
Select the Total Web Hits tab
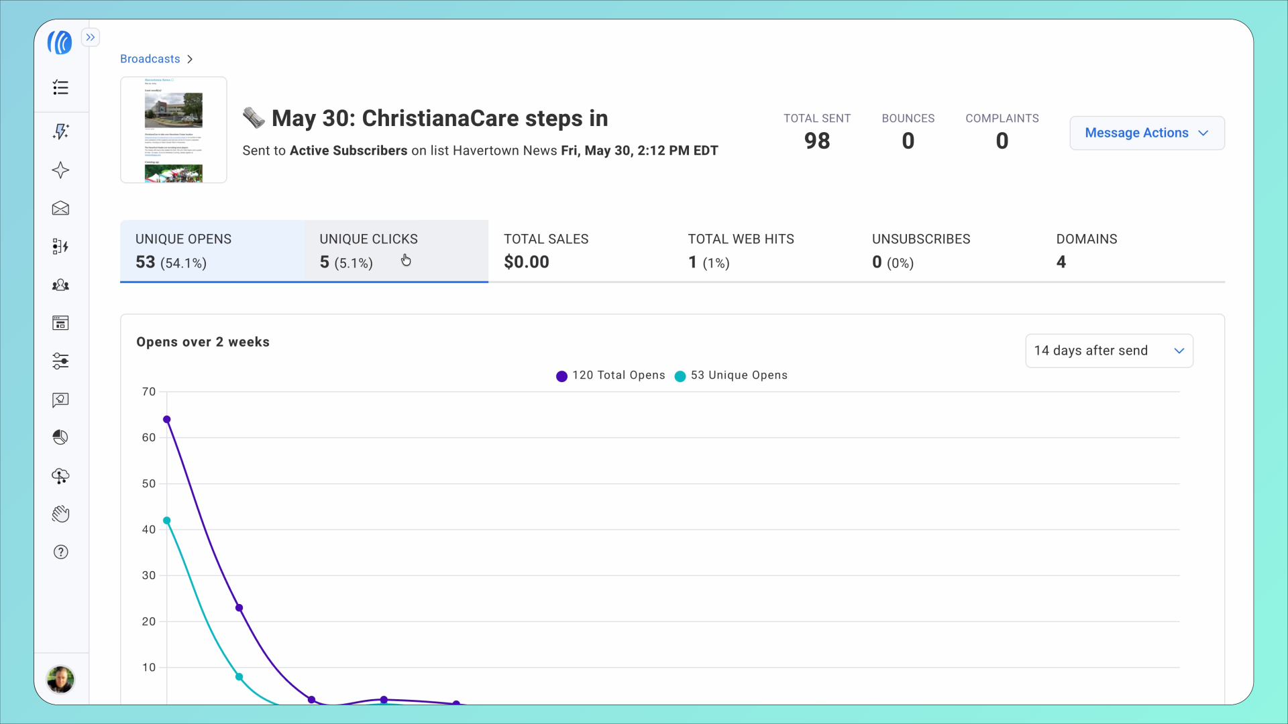pos(765,251)
